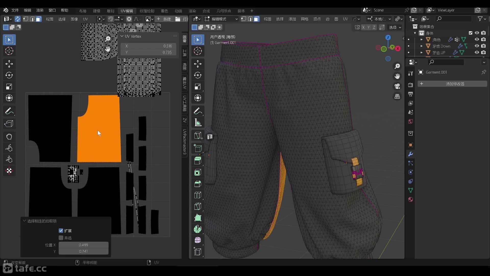The image size is (490, 276).
Task: Open the Material properties tab
Action: click(411, 199)
